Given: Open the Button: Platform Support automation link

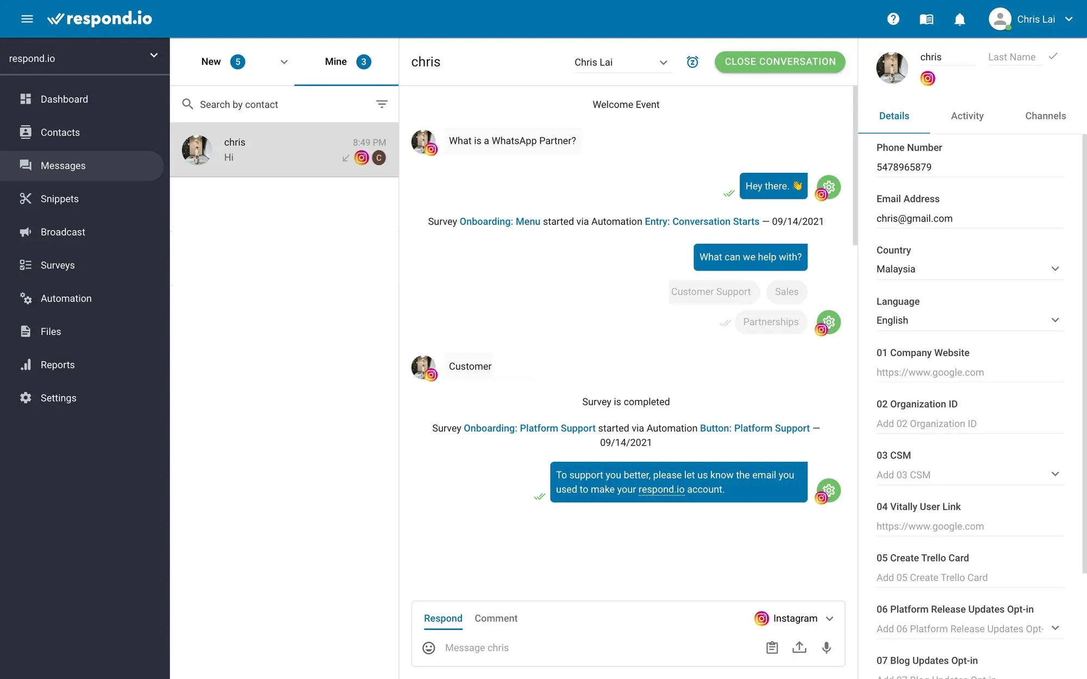Looking at the screenshot, I should coord(754,428).
